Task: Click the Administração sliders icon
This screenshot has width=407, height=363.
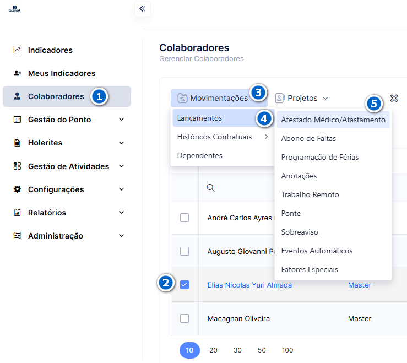Action: (17, 236)
